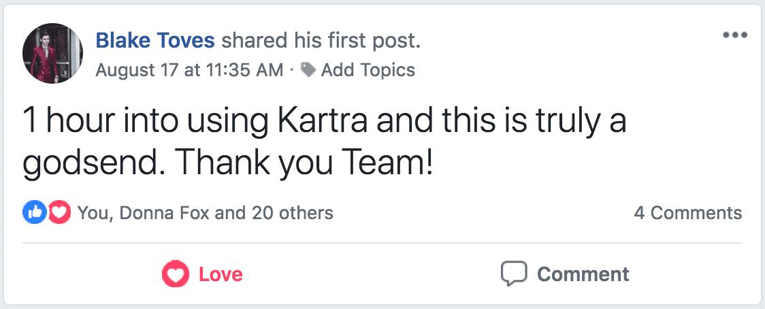
Task: Click the small red heart reaction icon
Action: pyautogui.click(x=60, y=213)
